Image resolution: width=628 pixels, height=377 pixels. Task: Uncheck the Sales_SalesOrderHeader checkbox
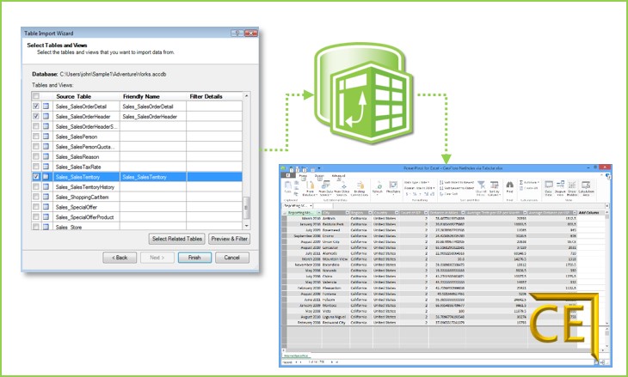tap(36, 116)
